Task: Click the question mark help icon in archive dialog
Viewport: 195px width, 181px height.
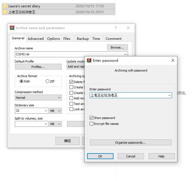Action: pyautogui.click(x=116, y=28)
